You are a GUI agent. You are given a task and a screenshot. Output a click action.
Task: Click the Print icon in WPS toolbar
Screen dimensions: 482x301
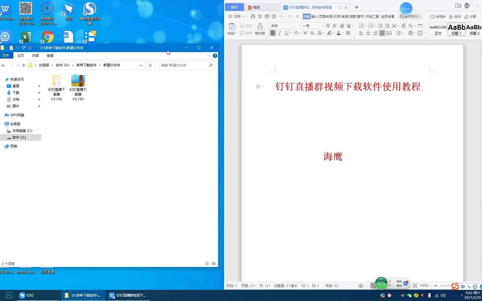point(267,16)
